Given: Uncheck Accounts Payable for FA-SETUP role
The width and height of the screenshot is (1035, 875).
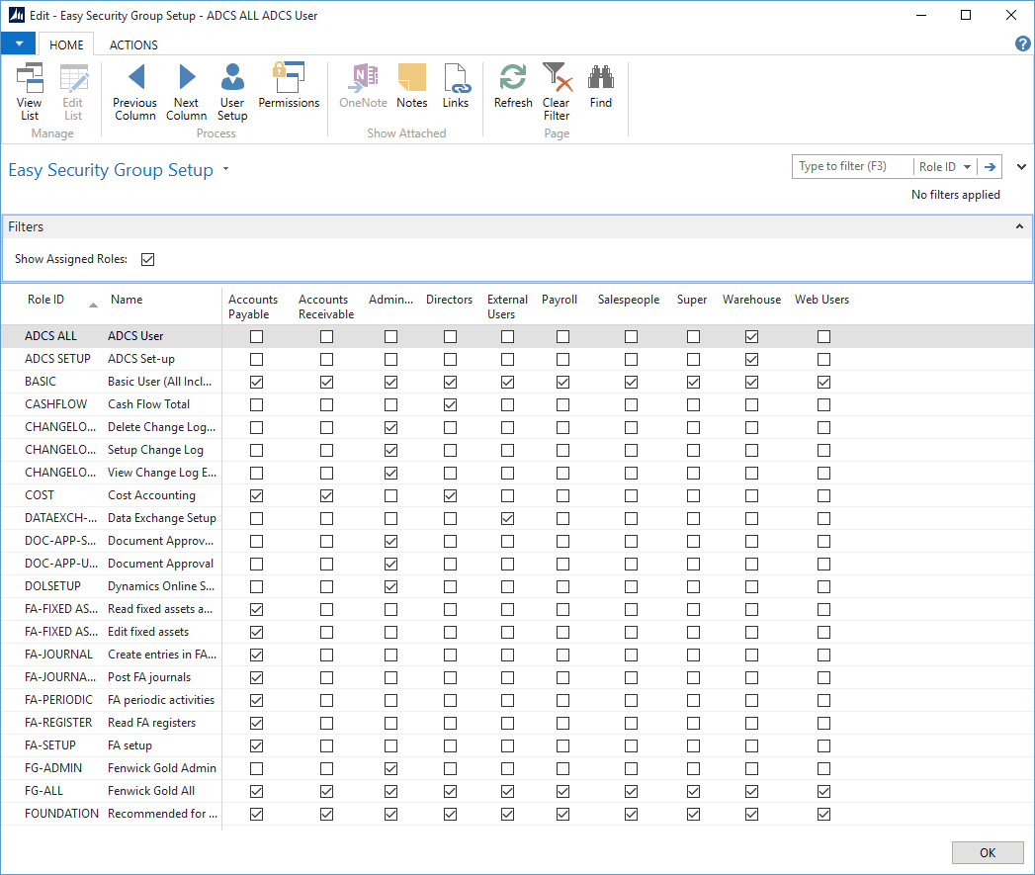Looking at the screenshot, I should click(x=257, y=746).
